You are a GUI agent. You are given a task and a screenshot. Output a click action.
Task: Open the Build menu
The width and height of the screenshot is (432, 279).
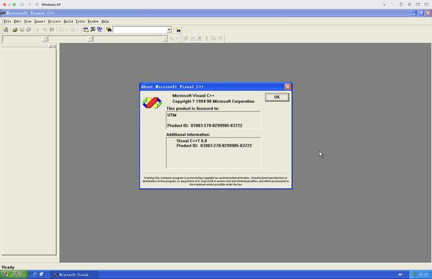click(68, 21)
